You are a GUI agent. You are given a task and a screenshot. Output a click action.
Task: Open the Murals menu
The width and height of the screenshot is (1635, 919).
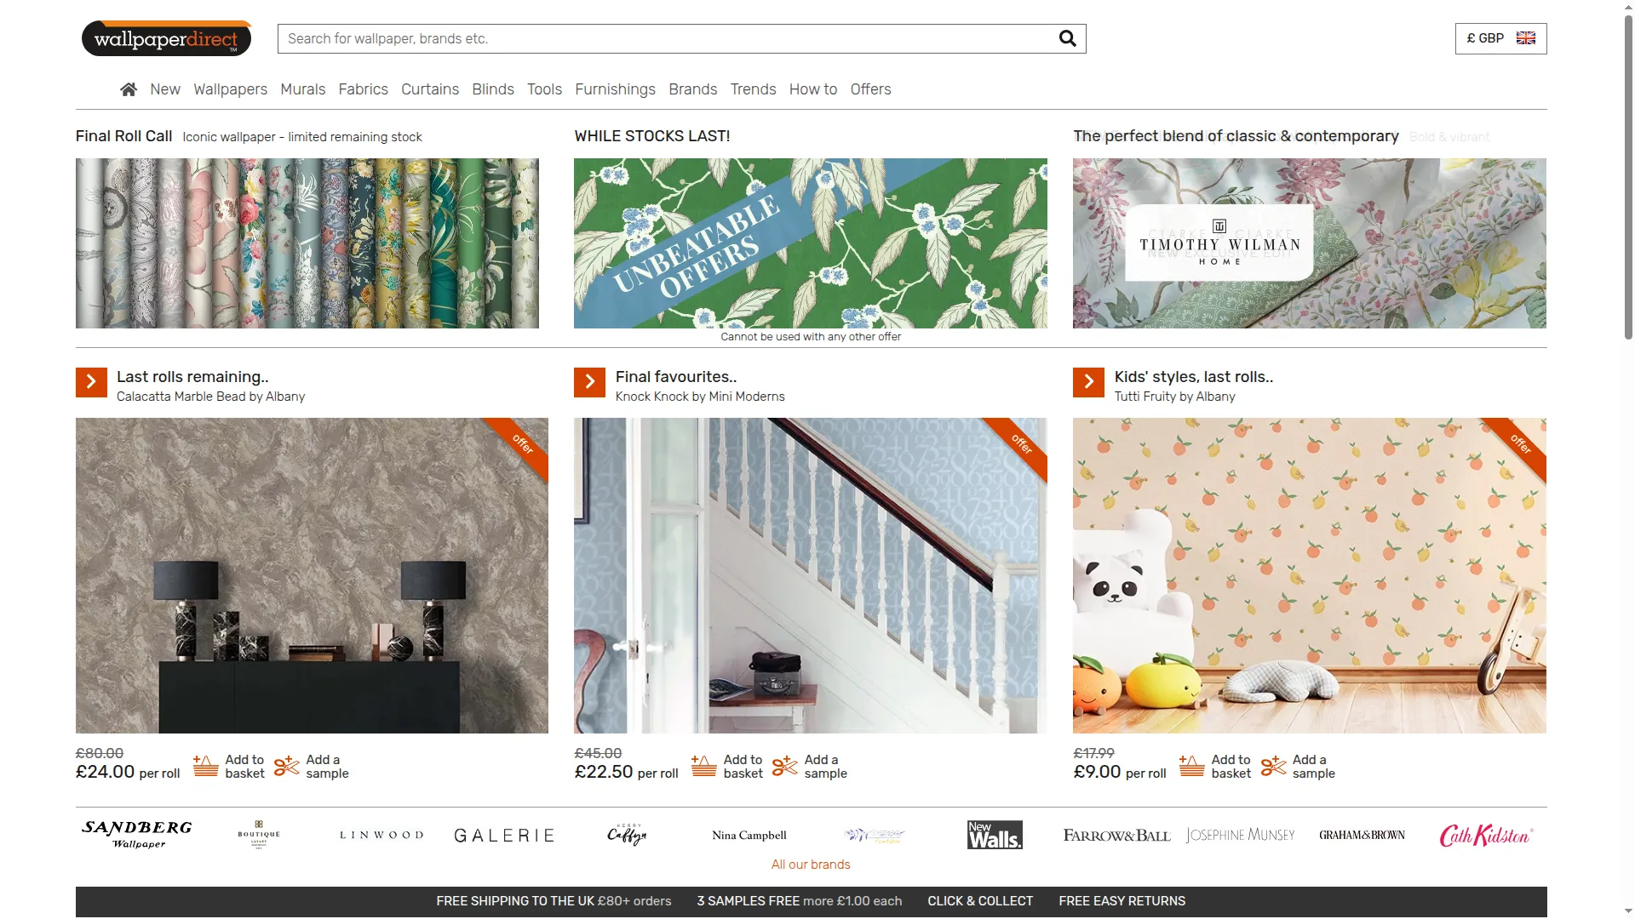pyautogui.click(x=303, y=89)
